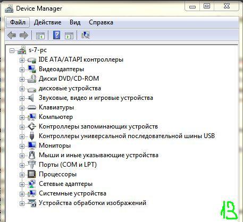The height and width of the screenshot is (222, 243).
Task: Expand the Компьютер node
Action: tap(22, 117)
